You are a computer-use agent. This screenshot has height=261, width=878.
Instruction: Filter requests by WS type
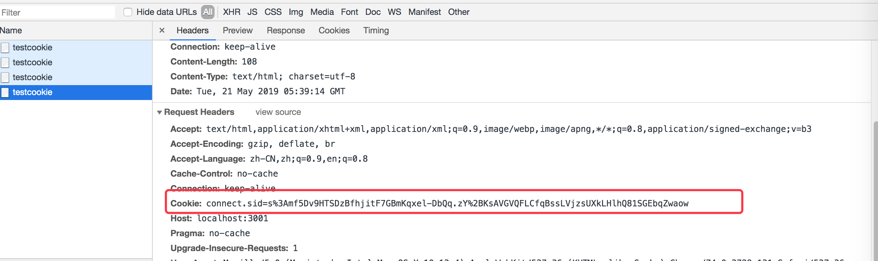(394, 12)
